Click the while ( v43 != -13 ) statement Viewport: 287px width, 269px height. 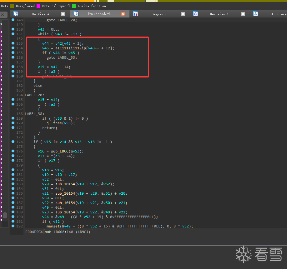tap(59, 34)
